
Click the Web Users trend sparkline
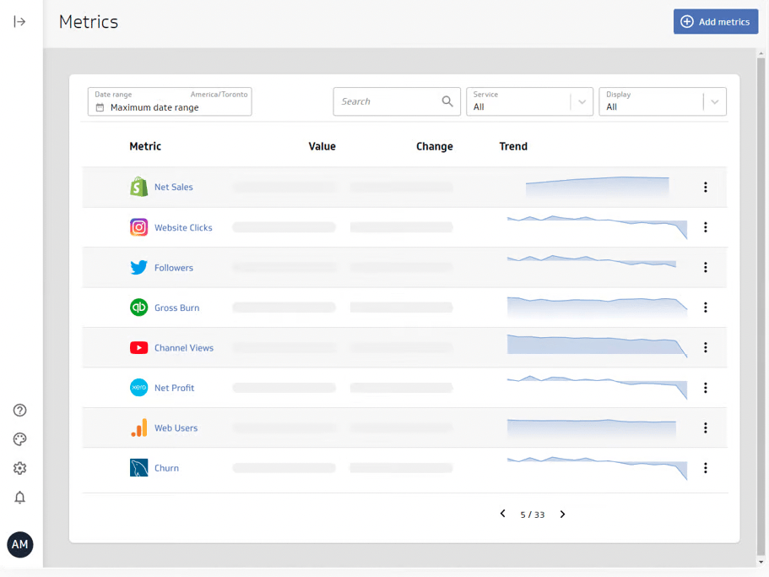pyautogui.click(x=592, y=428)
